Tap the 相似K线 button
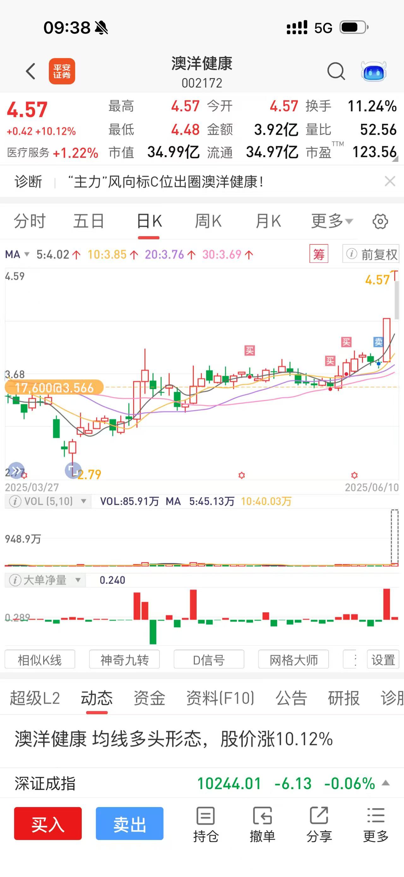This screenshot has height=877, width=404. coord(40,659)
